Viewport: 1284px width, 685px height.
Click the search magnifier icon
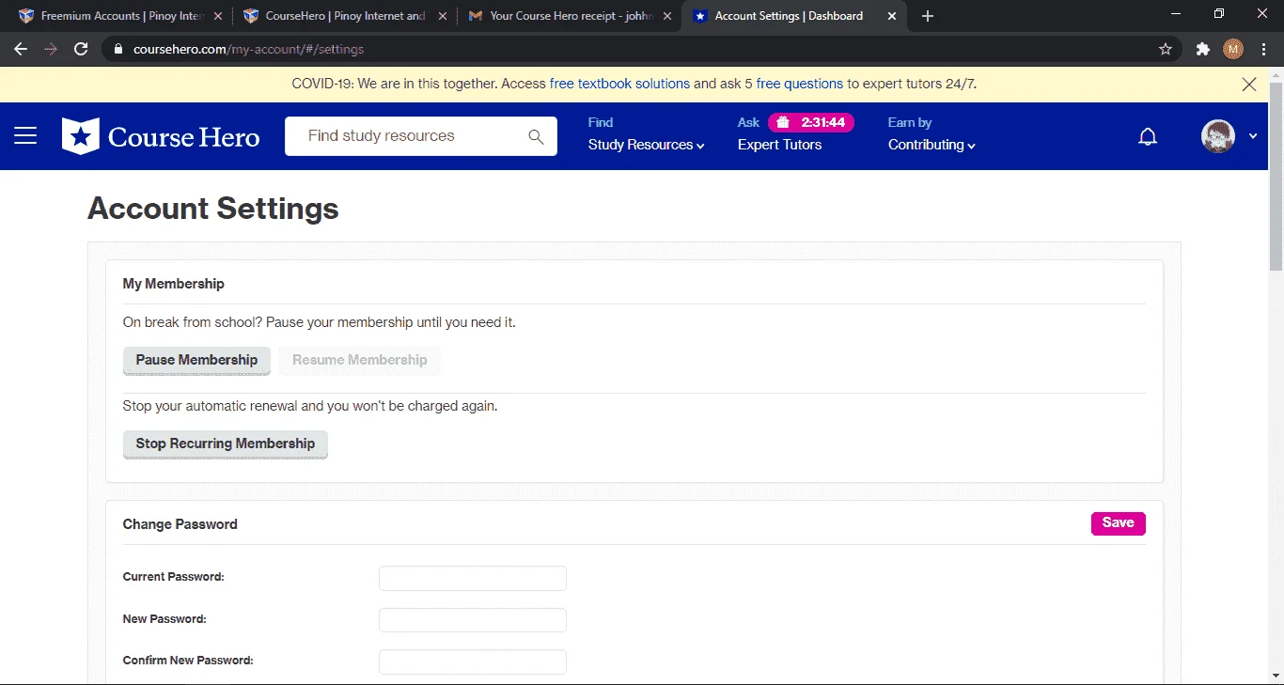[536, 136]
